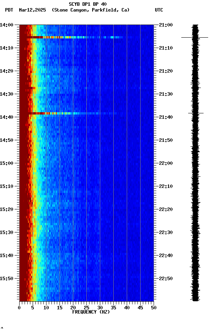212x332 pixels.
Task: Click the "15:00" PDT time label
Action: click(7, 163)
